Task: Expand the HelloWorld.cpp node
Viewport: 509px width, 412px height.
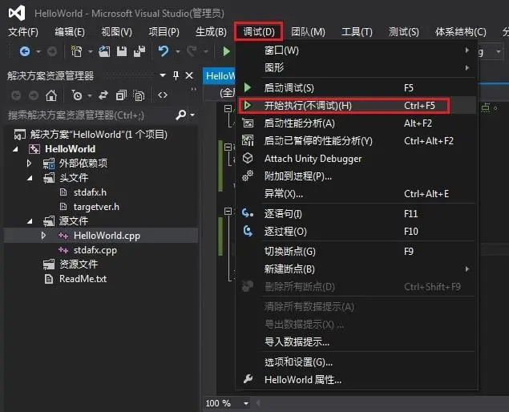Action: [43, 236]
